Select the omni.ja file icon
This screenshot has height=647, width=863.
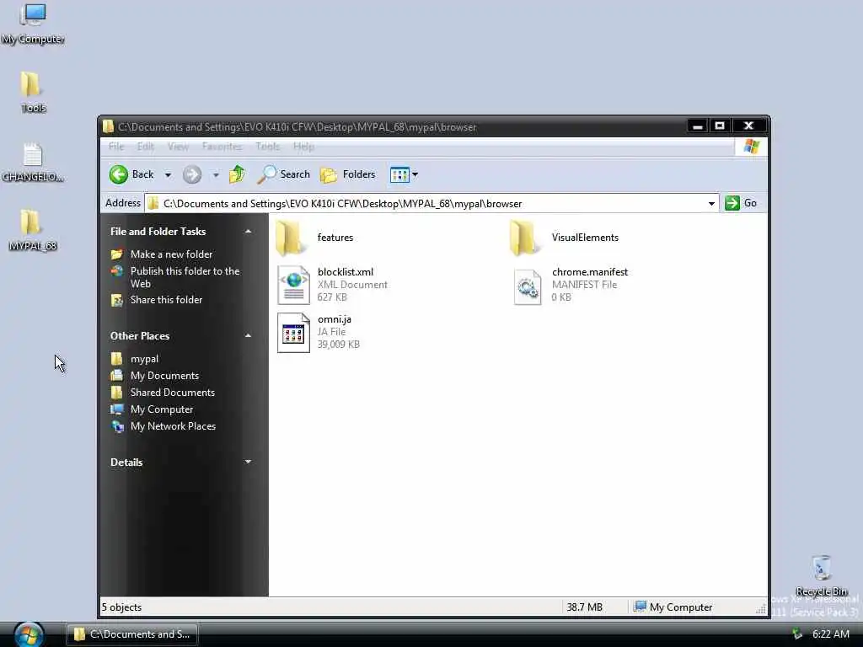click(293, 332)
